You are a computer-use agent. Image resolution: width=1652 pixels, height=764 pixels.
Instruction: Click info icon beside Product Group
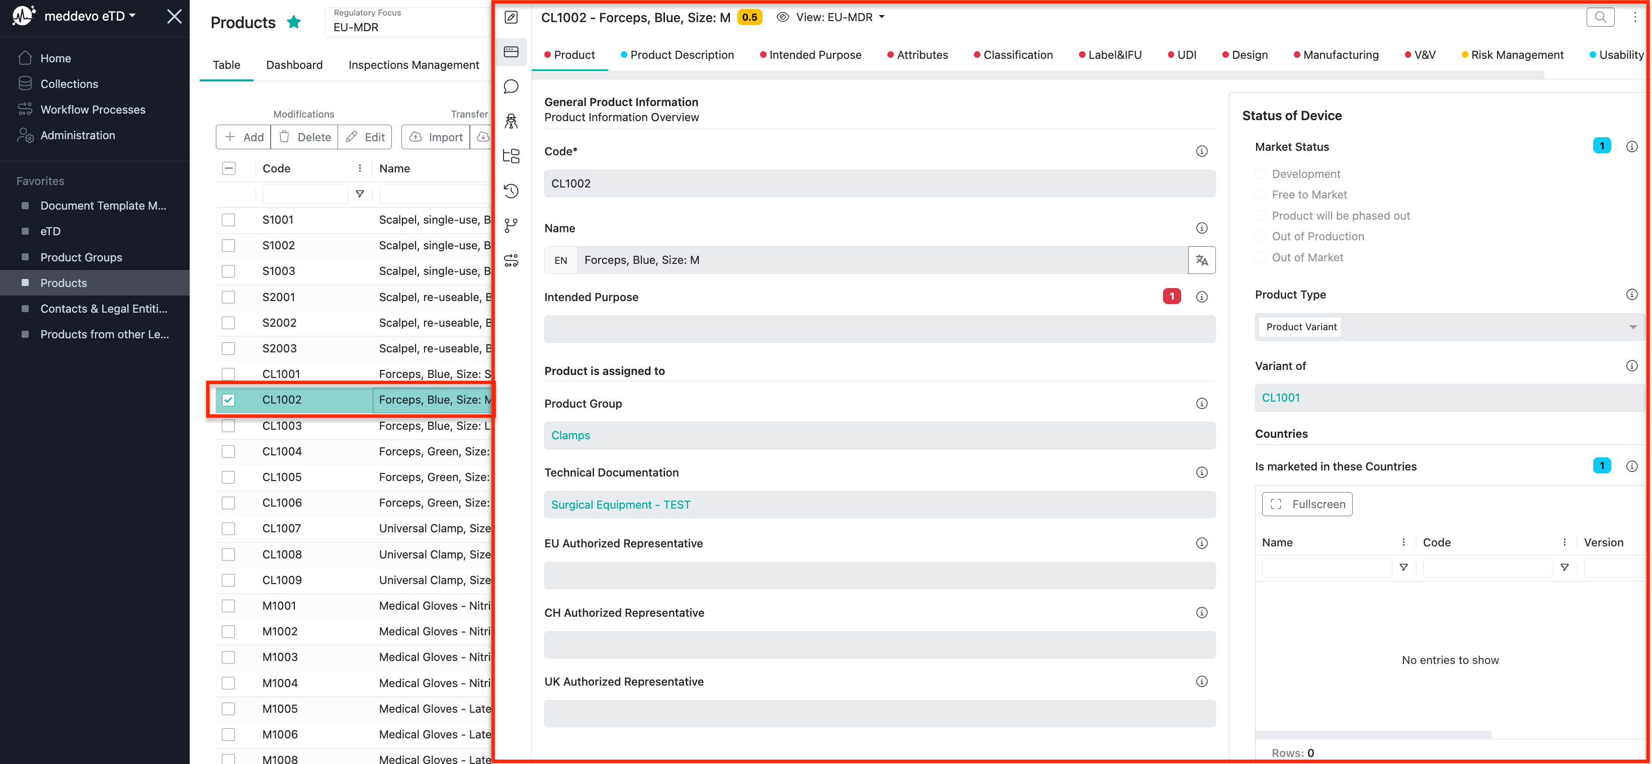pos(1202,403)
